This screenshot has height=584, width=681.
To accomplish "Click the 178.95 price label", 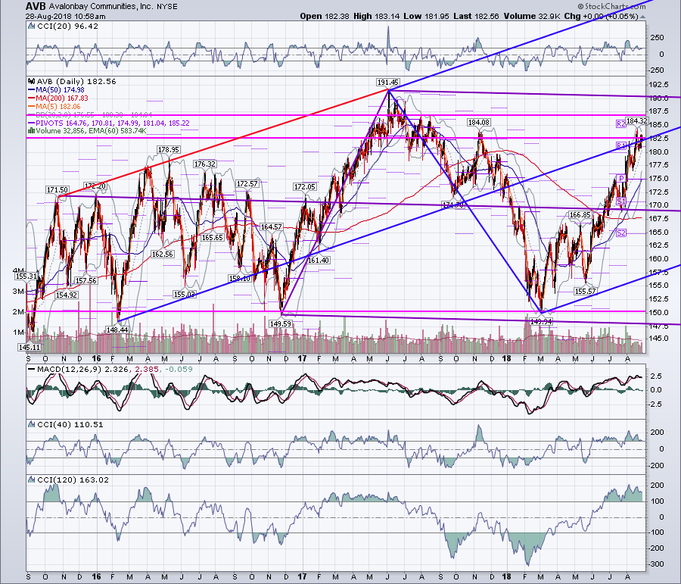I will [x=169, y=149].
